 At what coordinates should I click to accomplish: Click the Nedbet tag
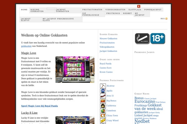[142, 121]
